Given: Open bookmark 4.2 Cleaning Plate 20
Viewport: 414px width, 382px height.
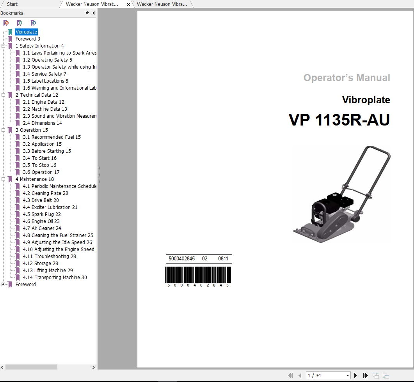Looking at the screenshot, I should pyautogui.click(x=45, y=193).
